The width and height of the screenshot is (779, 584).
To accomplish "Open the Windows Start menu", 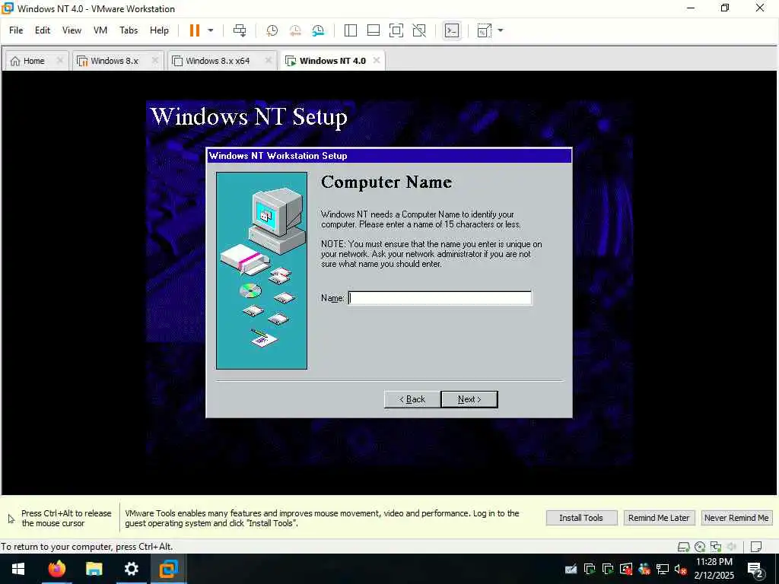I will tap(18, 569).
